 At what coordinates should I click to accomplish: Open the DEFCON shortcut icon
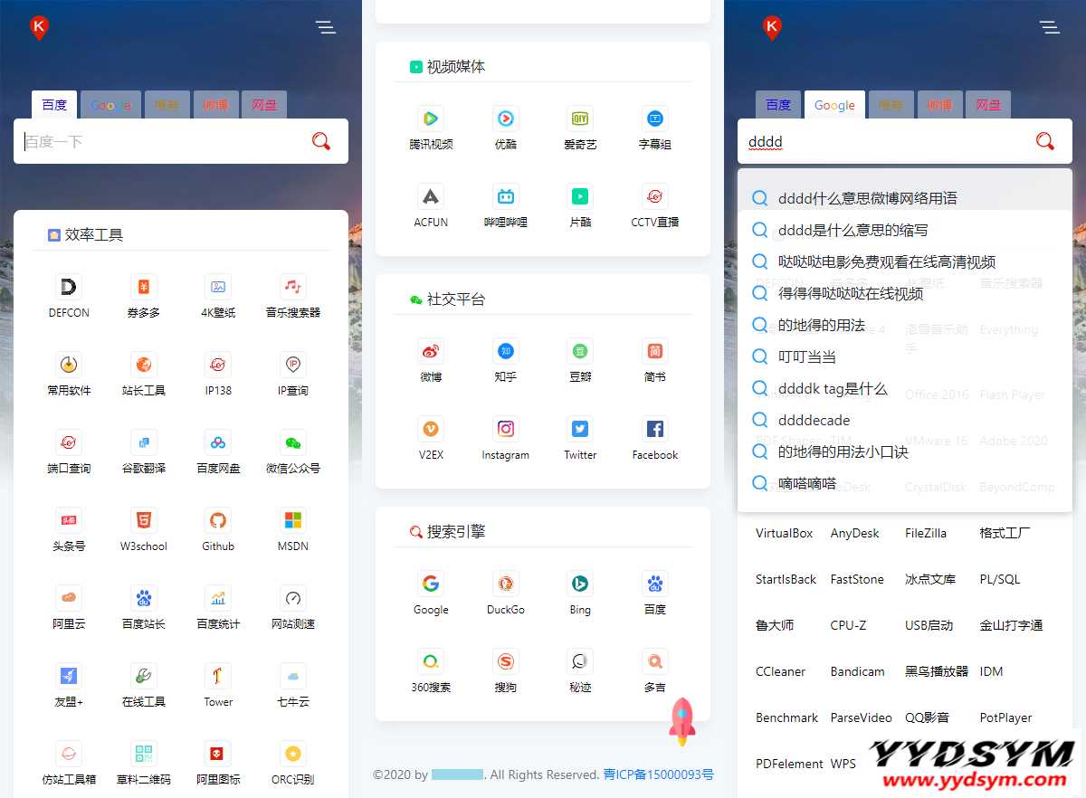click(x=69, y=288)
